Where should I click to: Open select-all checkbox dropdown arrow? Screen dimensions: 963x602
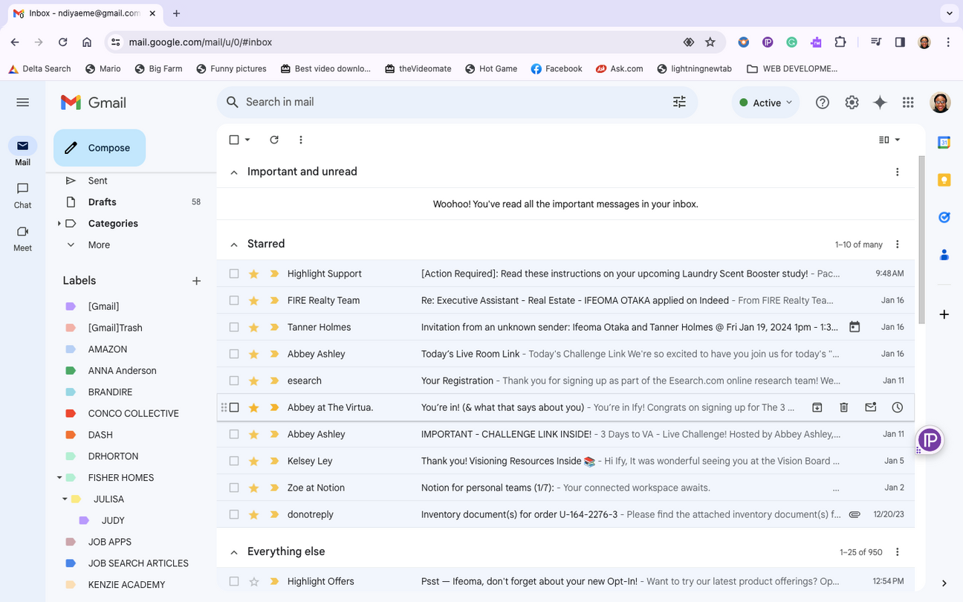click(247, 140)
